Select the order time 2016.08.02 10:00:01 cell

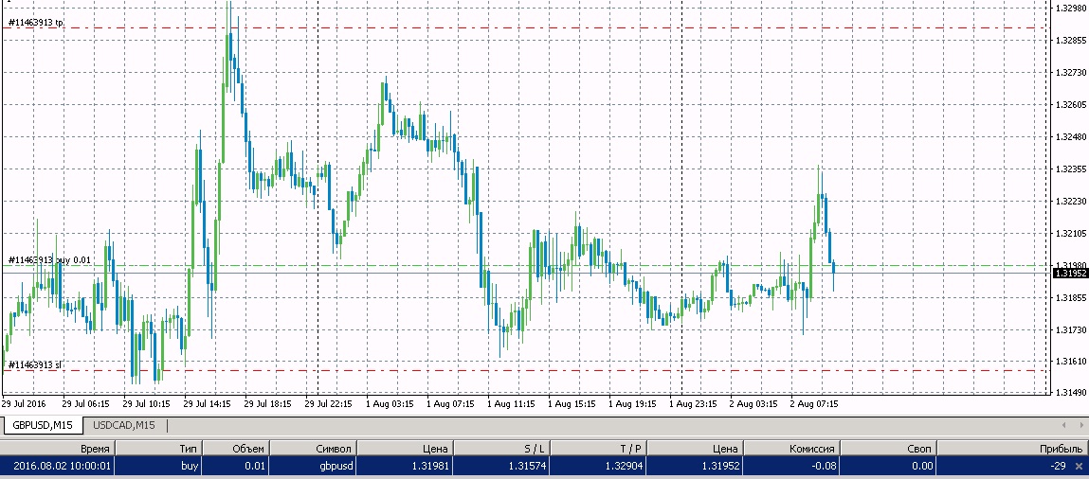(57, 466)
